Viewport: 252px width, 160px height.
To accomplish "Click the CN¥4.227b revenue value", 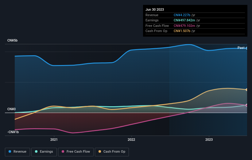I will 182,15.
